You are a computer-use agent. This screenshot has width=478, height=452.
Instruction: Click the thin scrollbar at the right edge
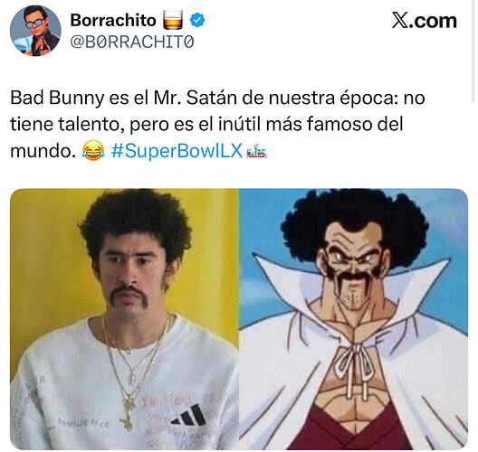(x=474, y=52)
